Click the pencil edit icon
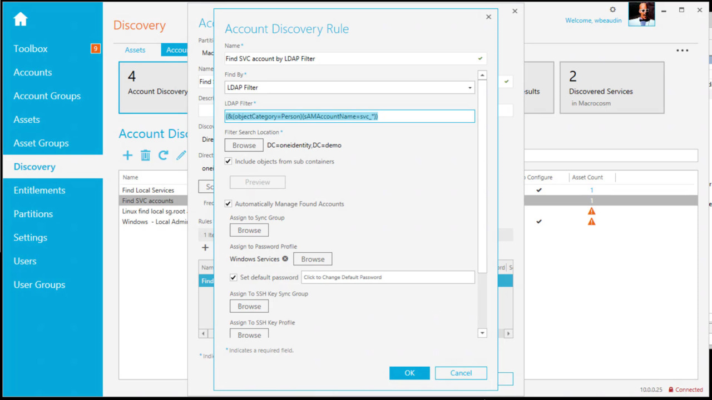This screenshot has height=400, width=712. point(181,156)
